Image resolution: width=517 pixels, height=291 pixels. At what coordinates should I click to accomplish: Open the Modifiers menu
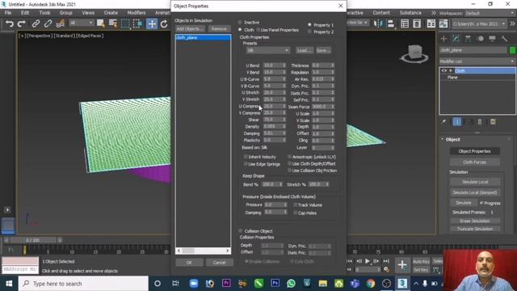click(x=137, y=13)
